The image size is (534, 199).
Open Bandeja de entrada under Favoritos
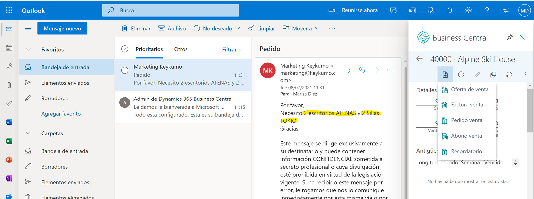(66, 67)
